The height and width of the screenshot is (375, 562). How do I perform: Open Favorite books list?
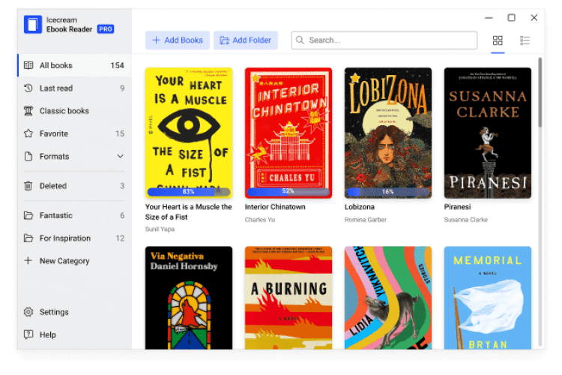point(74,133)
